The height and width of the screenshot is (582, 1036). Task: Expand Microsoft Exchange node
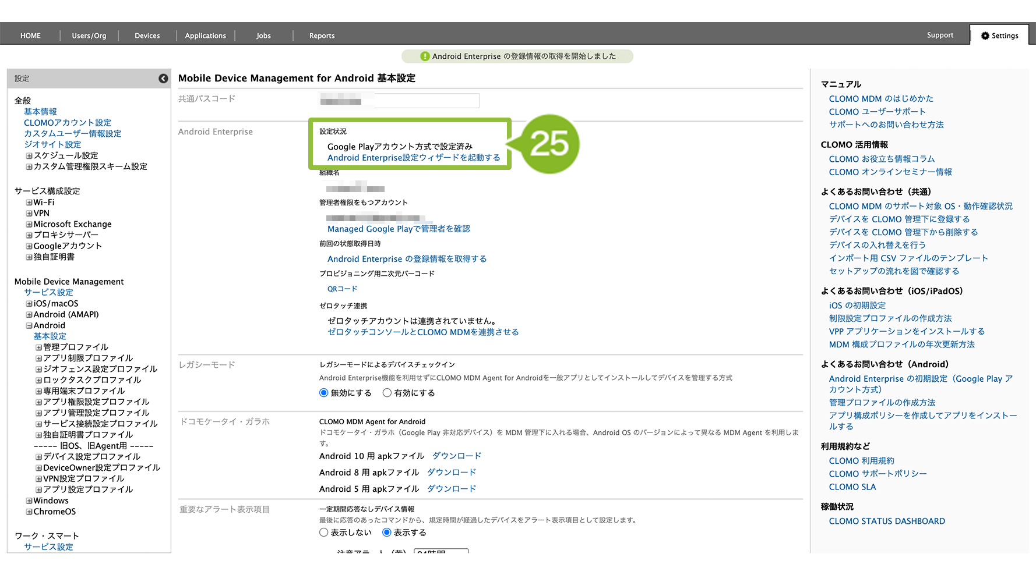[x=29, y=225]
